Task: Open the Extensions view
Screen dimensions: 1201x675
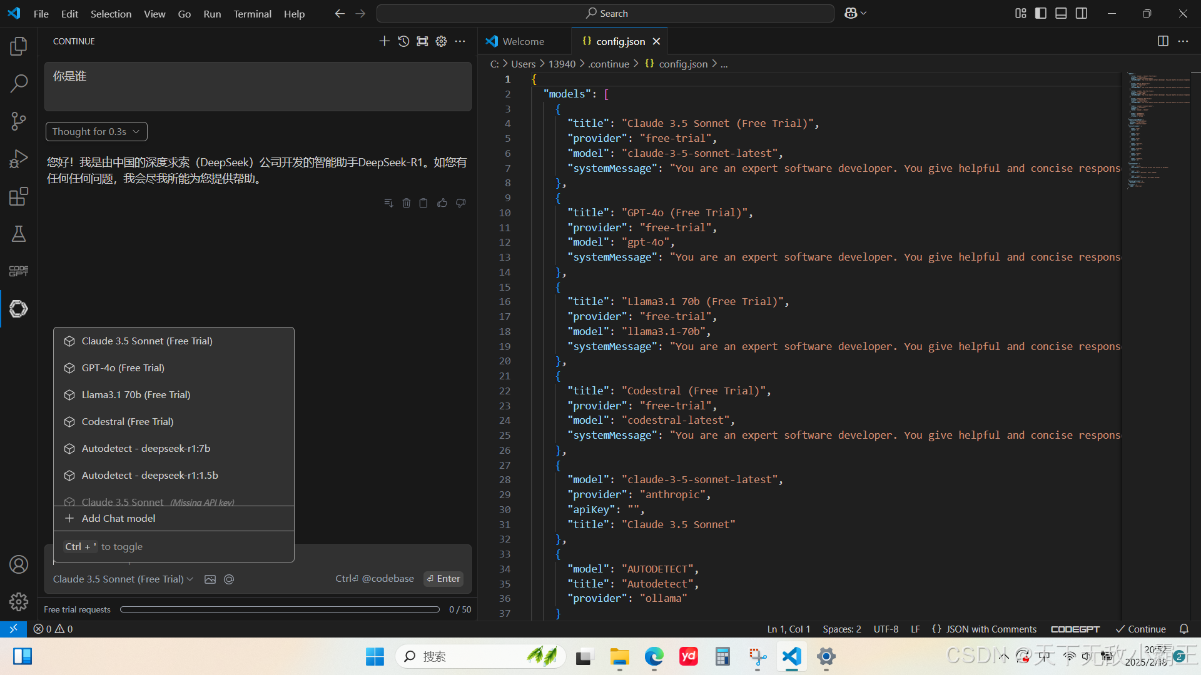Action: (x=19, y=196)
